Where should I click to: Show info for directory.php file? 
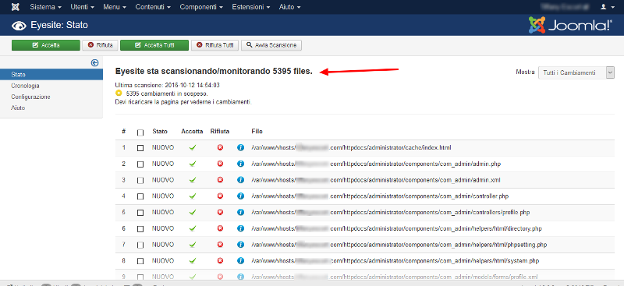tap(240, 228)
